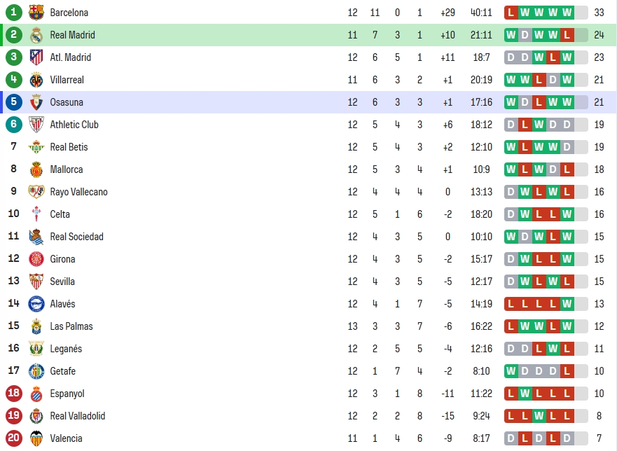Open the Athletic Club team link
This screenshot has width=617, height=451.
pos(74,125)
